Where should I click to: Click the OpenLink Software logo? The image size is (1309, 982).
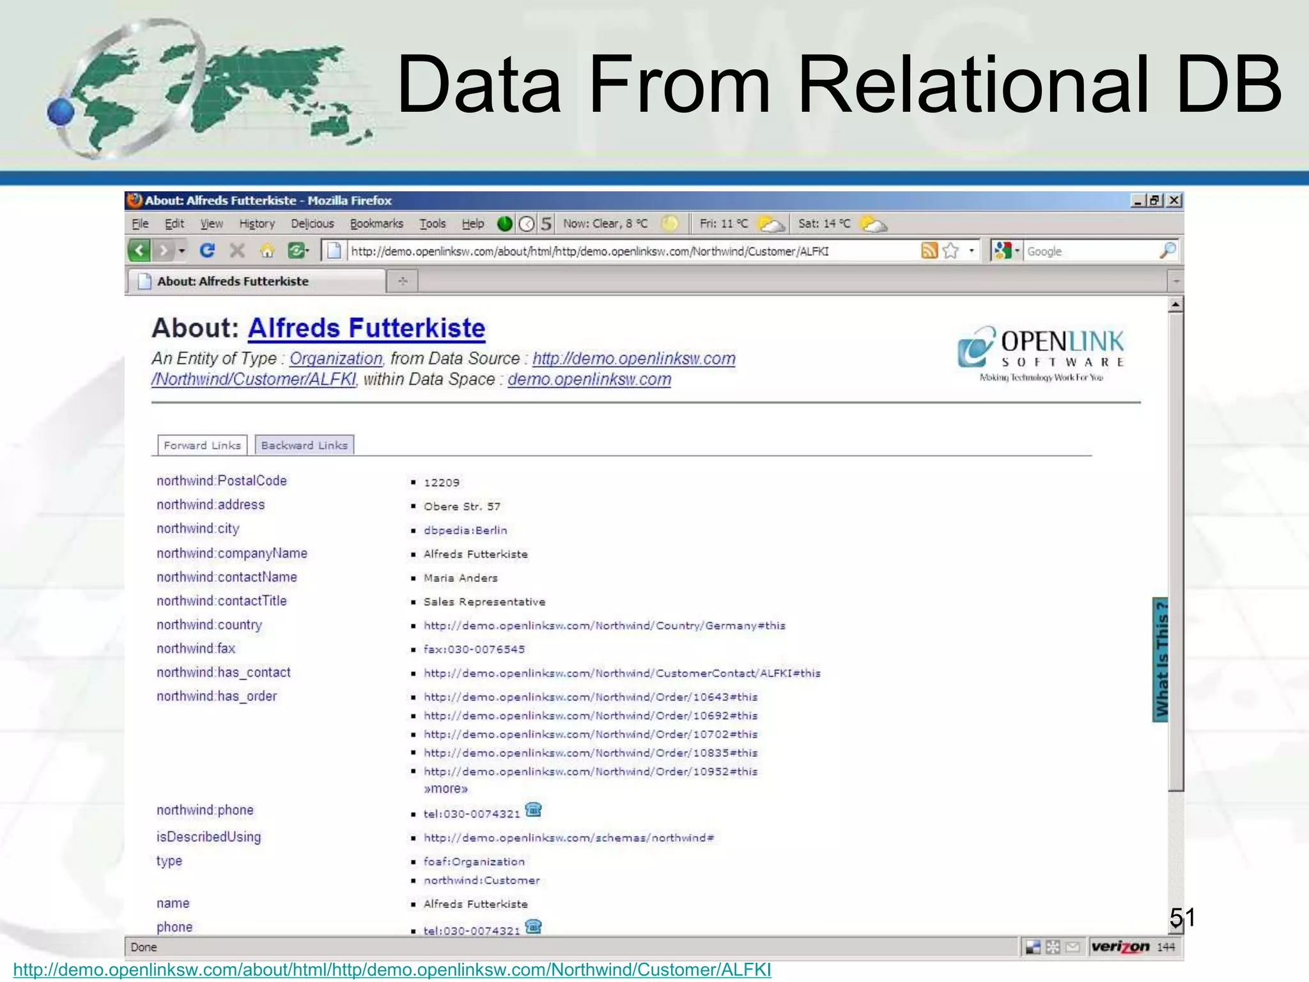[1041, 354]
